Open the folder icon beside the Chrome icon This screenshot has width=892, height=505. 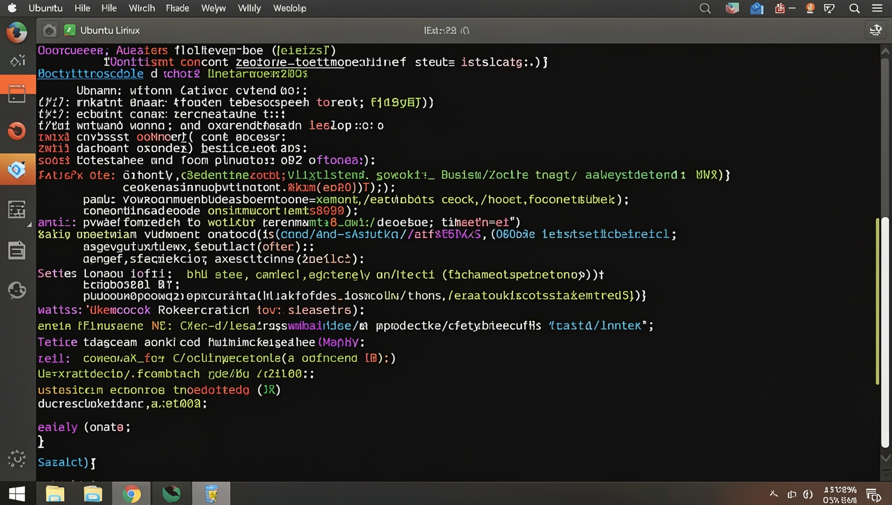pyautogui.click(x=93, y=494)
